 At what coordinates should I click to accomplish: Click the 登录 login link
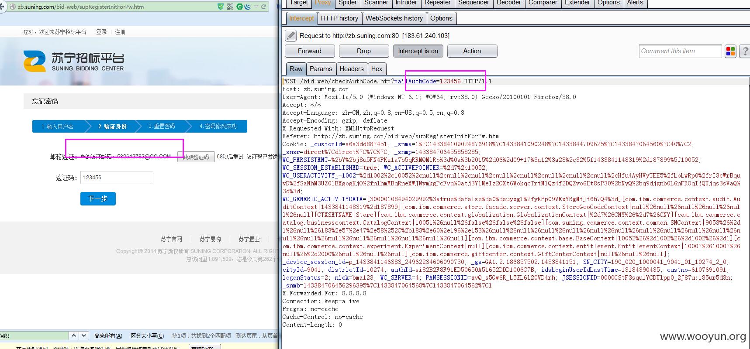tap(101, 32)
